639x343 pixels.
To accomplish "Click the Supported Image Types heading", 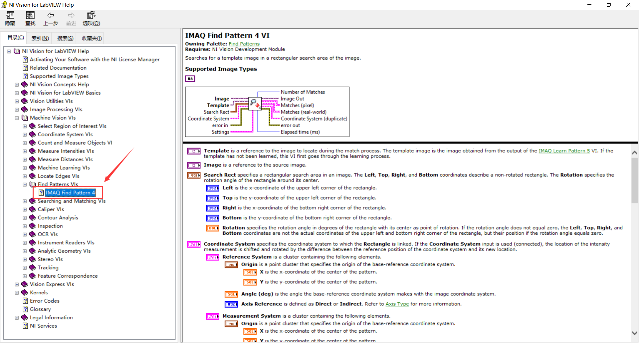I will [x=221, y=69].
